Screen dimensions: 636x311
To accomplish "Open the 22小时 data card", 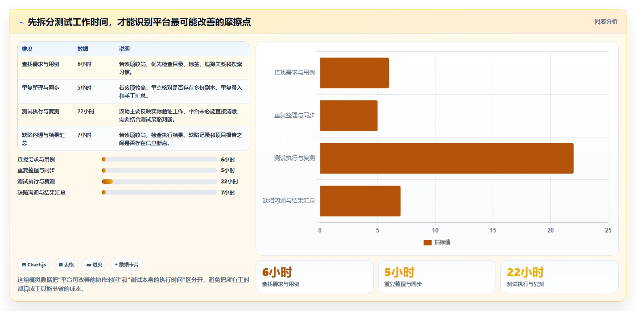I will pos(559,277).
